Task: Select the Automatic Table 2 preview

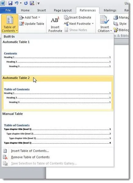Action: [x=58, y=93]
